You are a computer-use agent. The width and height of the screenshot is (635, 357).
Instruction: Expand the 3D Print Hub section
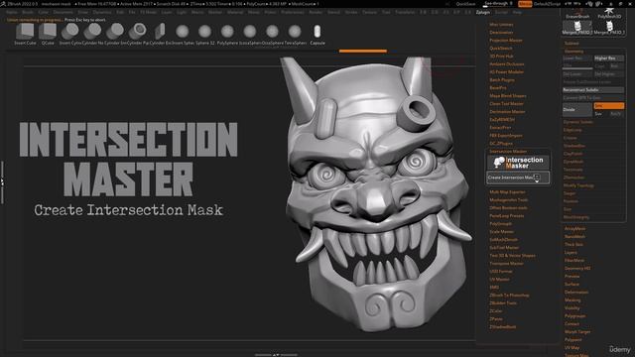tap(501, 57)
